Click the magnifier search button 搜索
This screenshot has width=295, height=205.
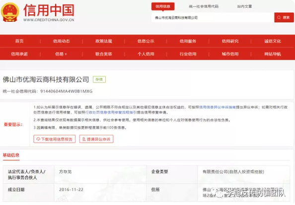(284, 17)
